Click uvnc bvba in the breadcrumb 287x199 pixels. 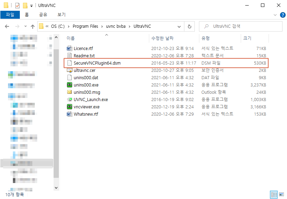tap(116, 26)
